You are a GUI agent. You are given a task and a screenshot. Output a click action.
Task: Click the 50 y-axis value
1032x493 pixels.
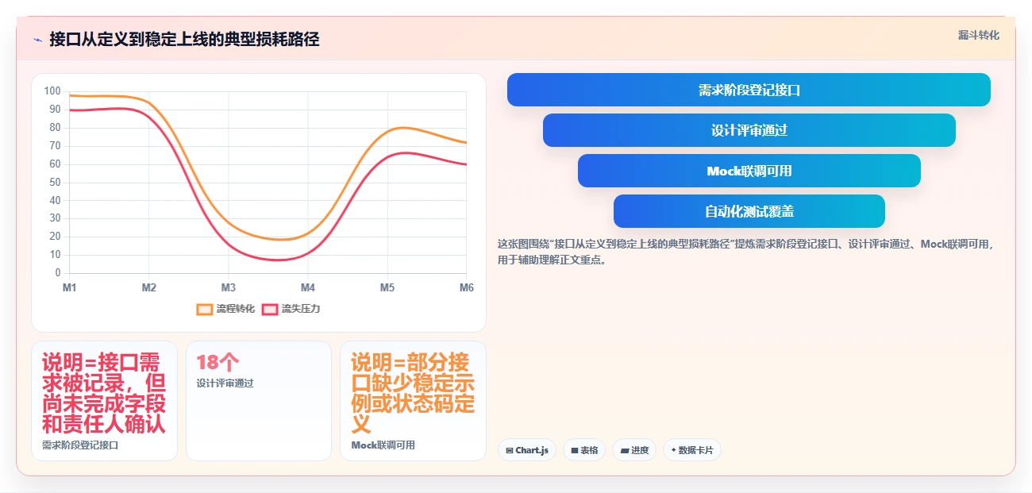[55, 182]
